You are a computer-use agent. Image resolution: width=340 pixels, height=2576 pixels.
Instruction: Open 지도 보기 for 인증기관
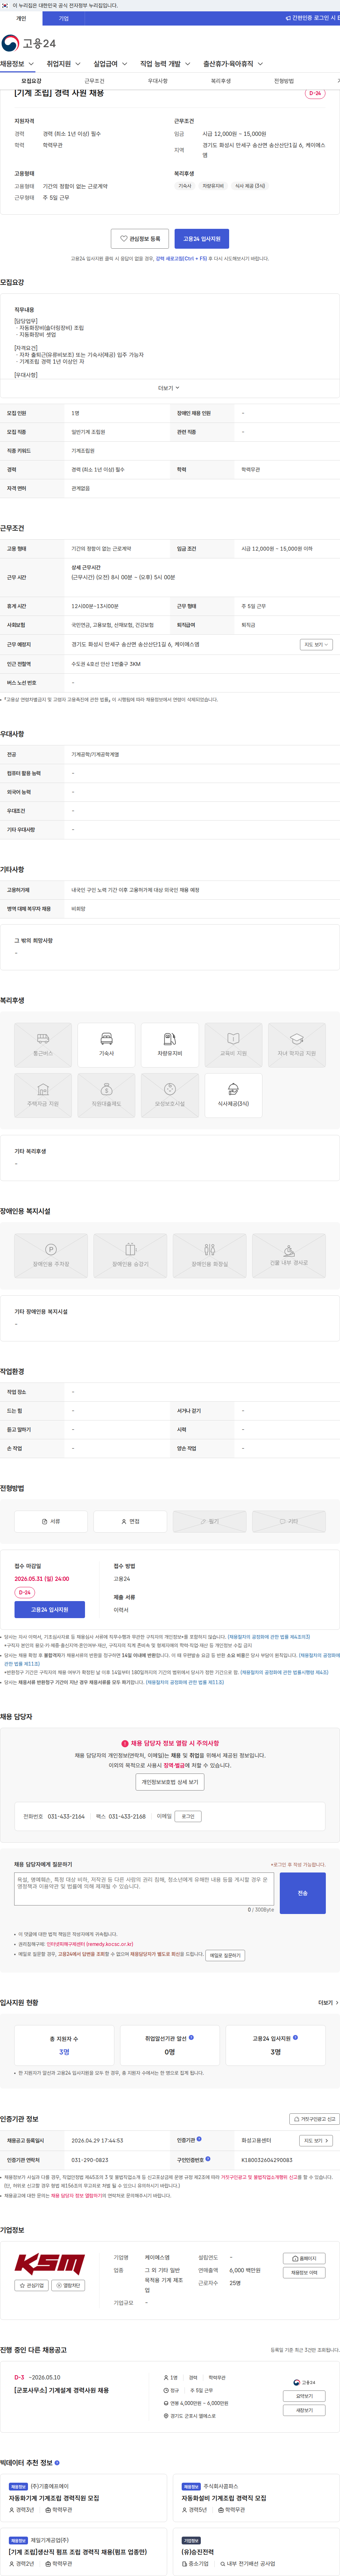pyautogui.click(x=315, y=2141)
